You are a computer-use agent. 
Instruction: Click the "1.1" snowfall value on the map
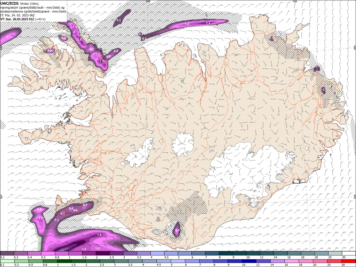[x=95, y=55]
